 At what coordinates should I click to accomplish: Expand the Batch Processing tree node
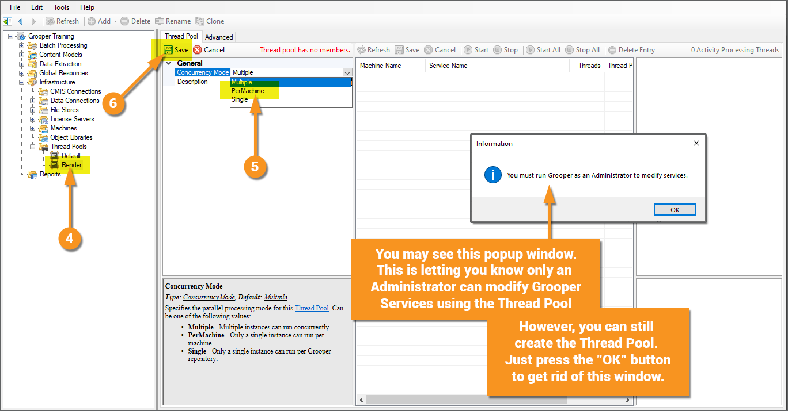(22, 45)
